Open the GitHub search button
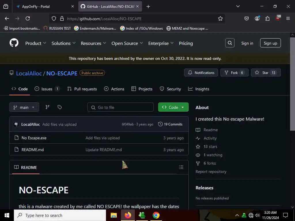 [x=230, y=43]
